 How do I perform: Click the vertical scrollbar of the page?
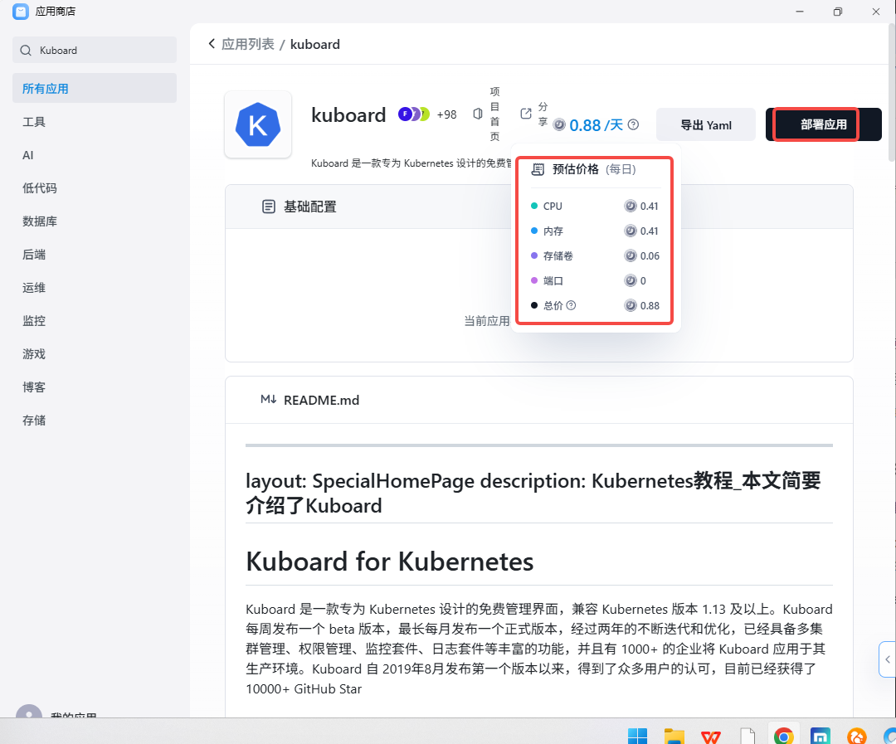[x=892, y=93]
